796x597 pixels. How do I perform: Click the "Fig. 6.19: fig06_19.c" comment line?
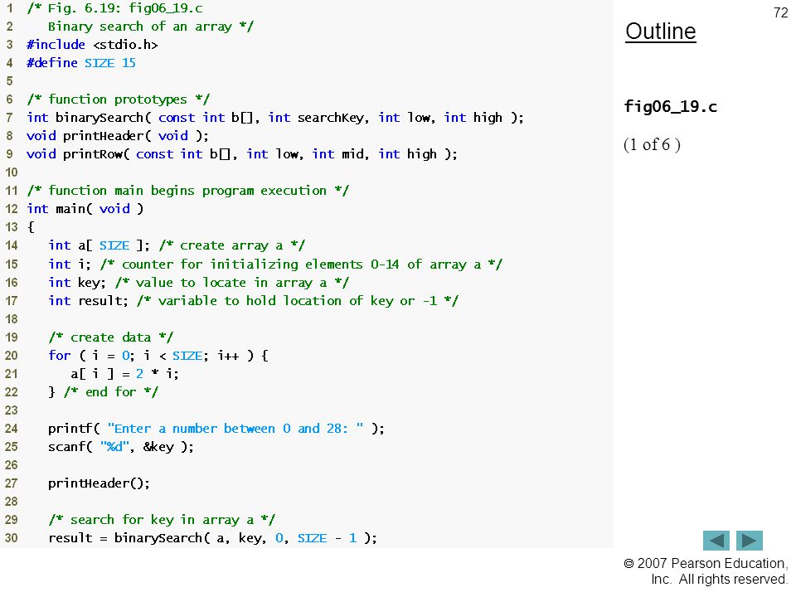(x=114, y=8)
